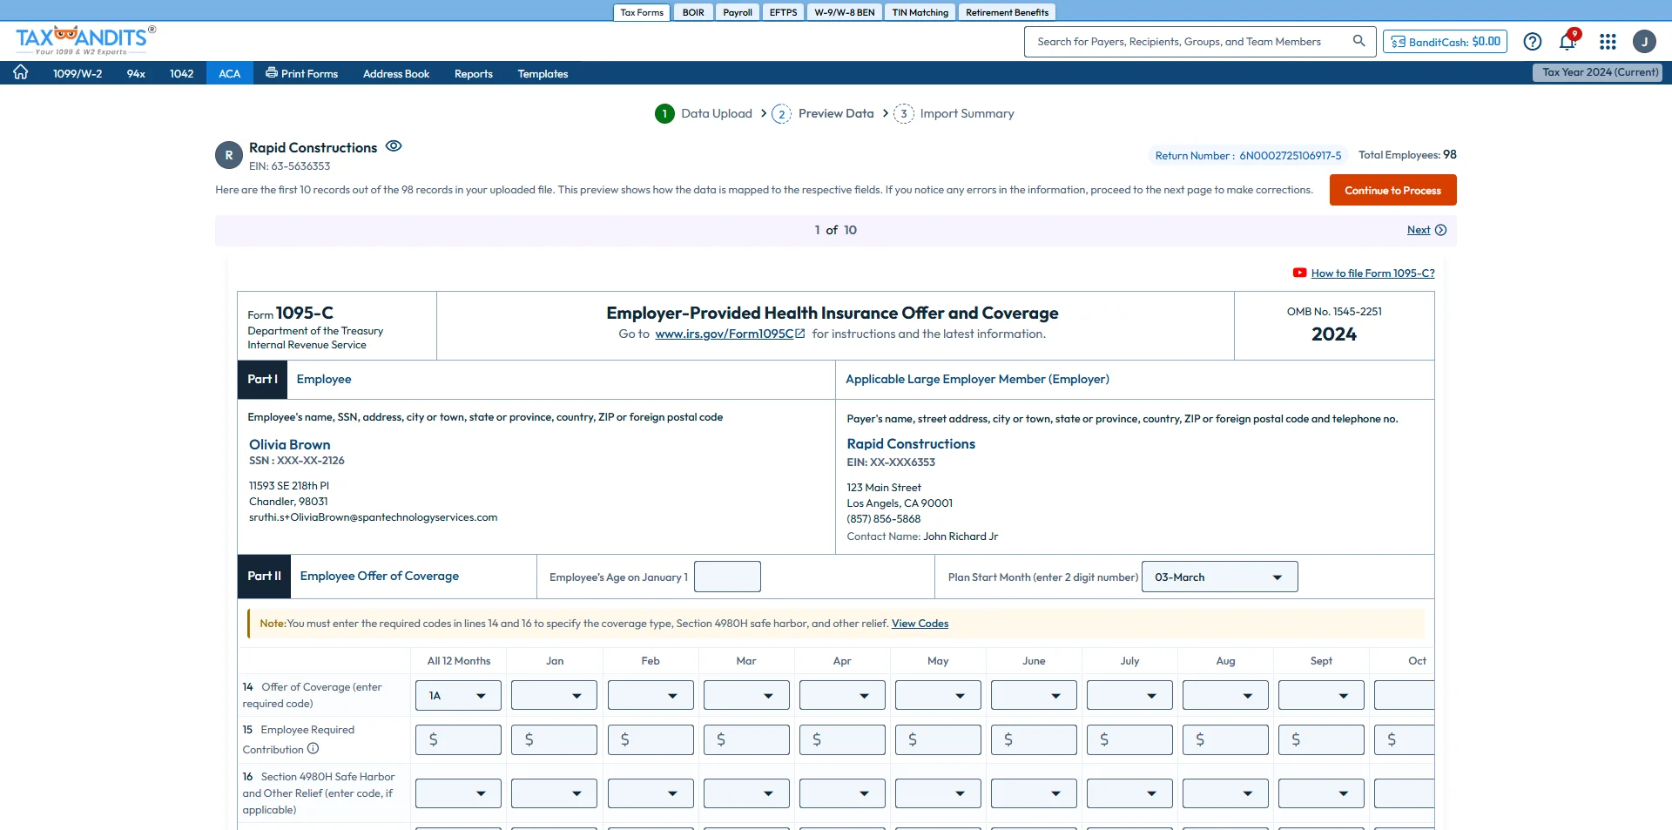
Task: Open the 1099/W-2 menu
Action: click(x=78, y=73)
